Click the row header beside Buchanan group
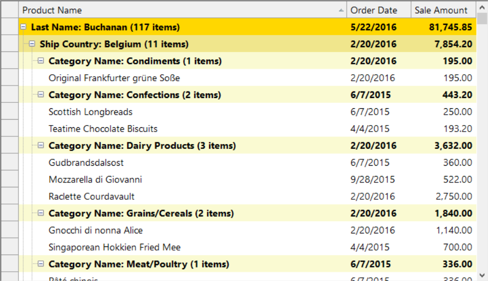Image resolution: width=488 pixels, height=281 pixels. [10, 27]
